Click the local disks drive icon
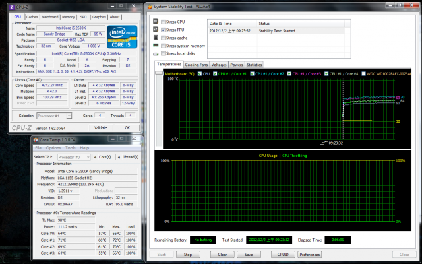 tap(156, 54)
